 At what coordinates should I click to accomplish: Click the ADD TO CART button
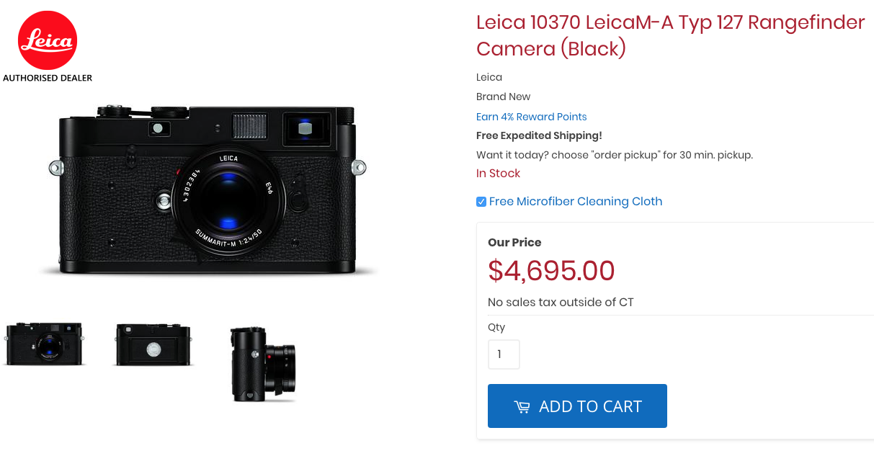[577, 406]
